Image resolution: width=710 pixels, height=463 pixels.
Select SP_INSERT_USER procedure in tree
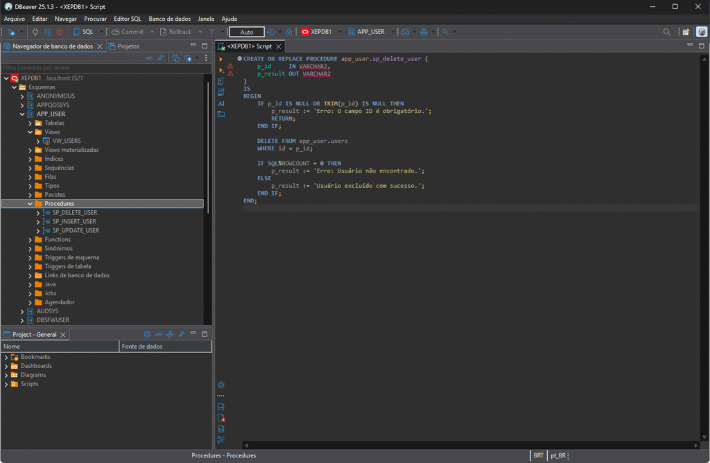coord(74,221)
